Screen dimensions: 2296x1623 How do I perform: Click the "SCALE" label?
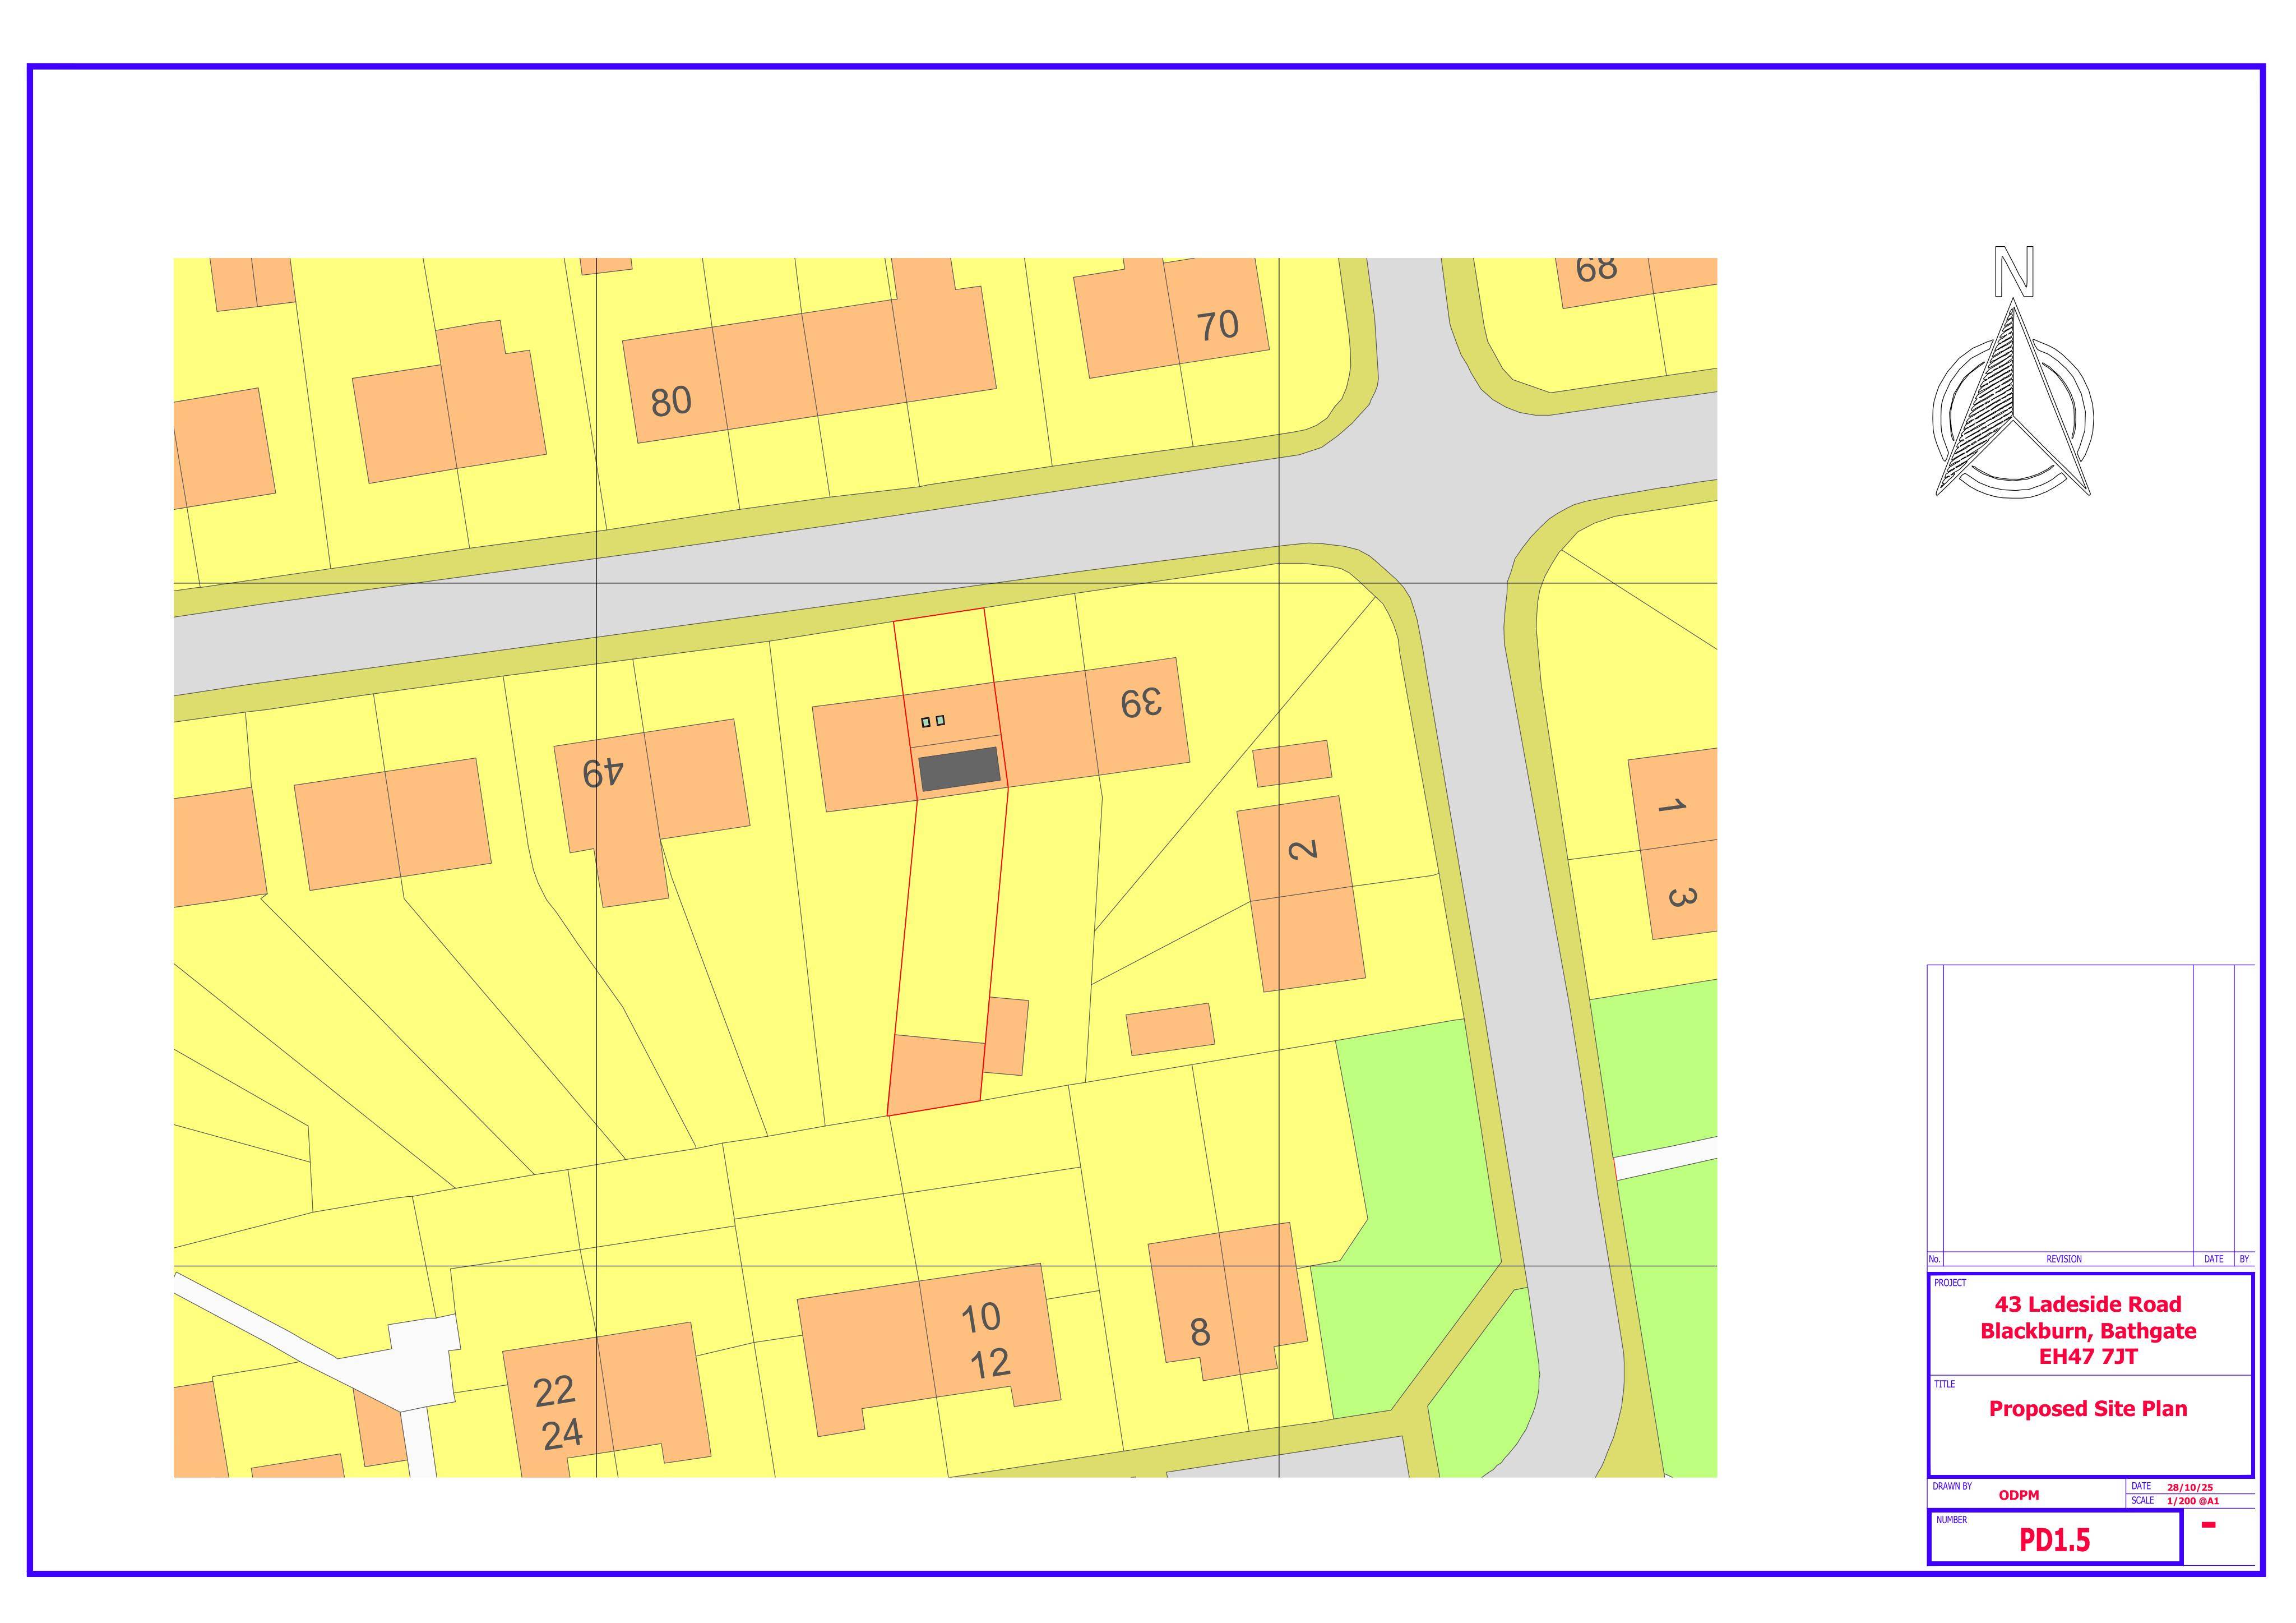pyautogui.click(x=2142, y=1500)
